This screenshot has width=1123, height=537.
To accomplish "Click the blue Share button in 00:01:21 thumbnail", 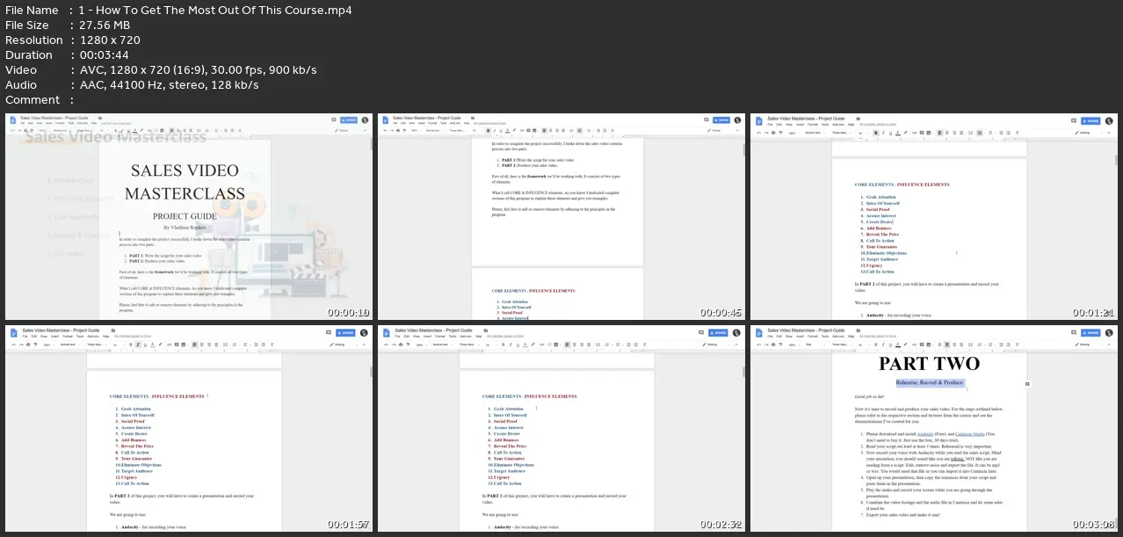I will (1090, 120).
